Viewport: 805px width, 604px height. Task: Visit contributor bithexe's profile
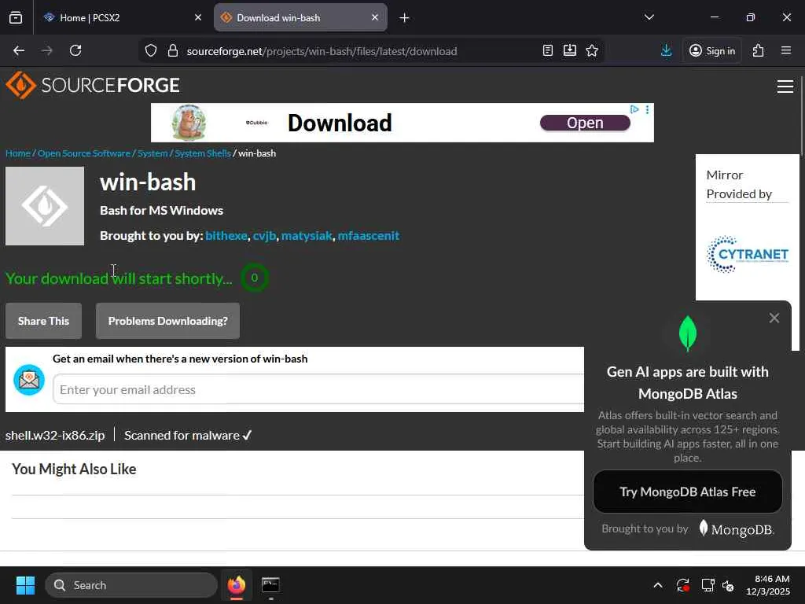[x=226, y=236]
